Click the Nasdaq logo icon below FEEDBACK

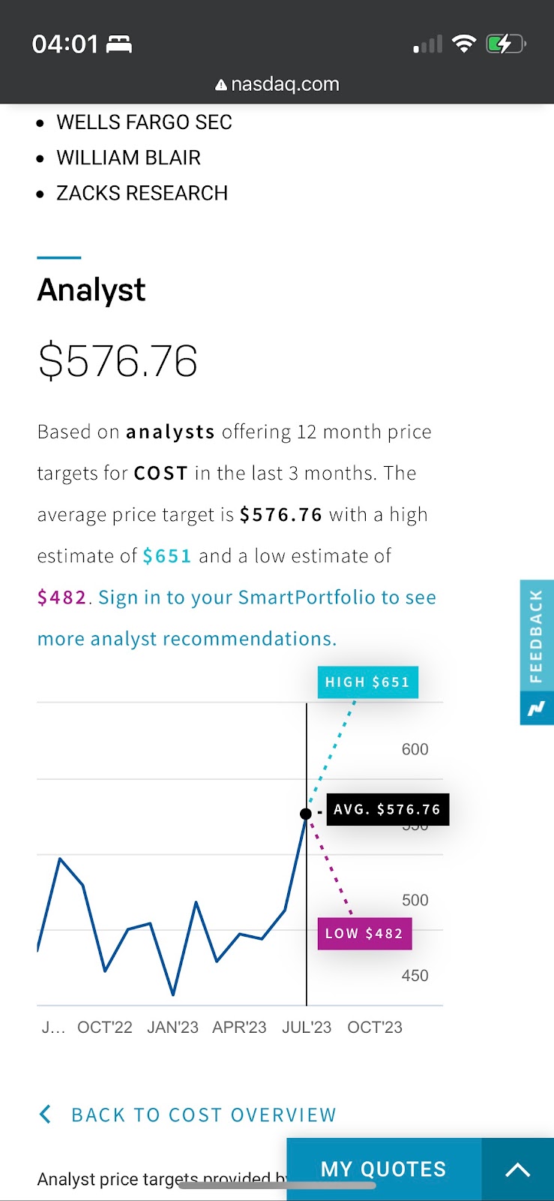coord(537,708)
